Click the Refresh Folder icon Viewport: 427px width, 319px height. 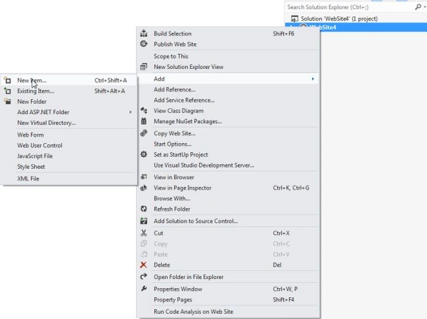144,209
